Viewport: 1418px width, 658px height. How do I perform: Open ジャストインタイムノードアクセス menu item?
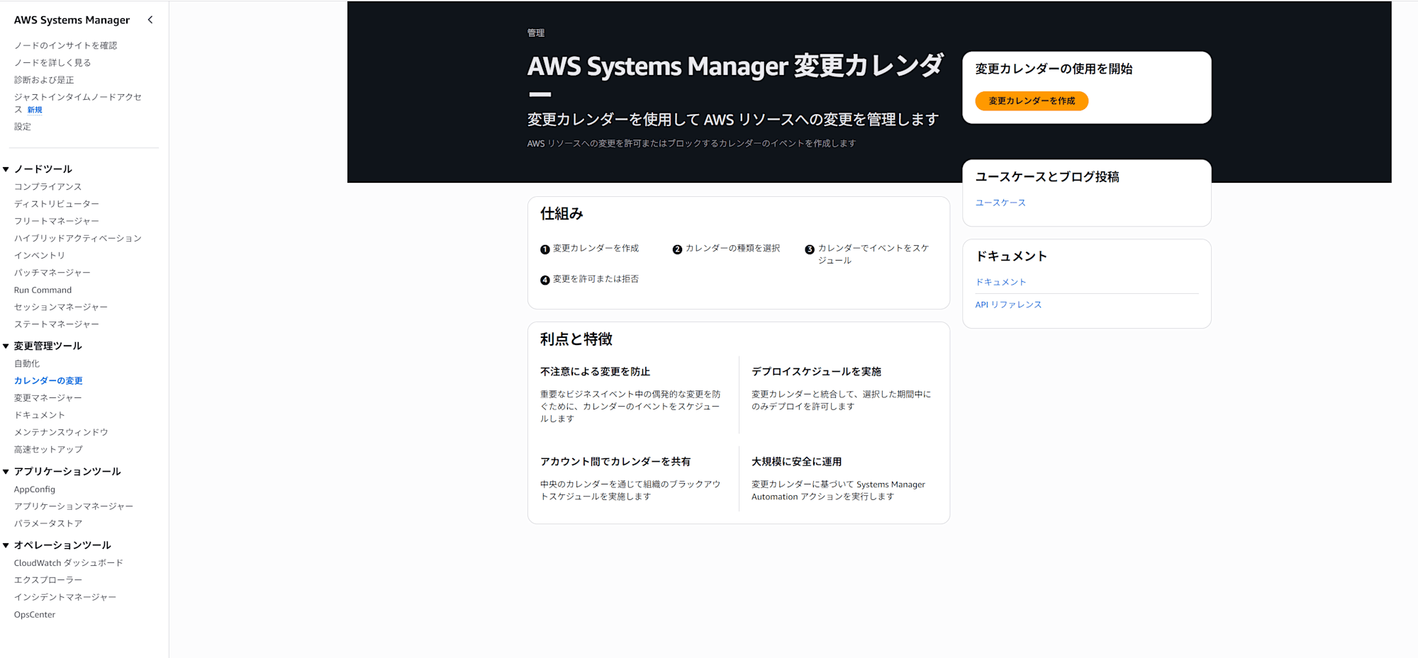coord(77,97)
